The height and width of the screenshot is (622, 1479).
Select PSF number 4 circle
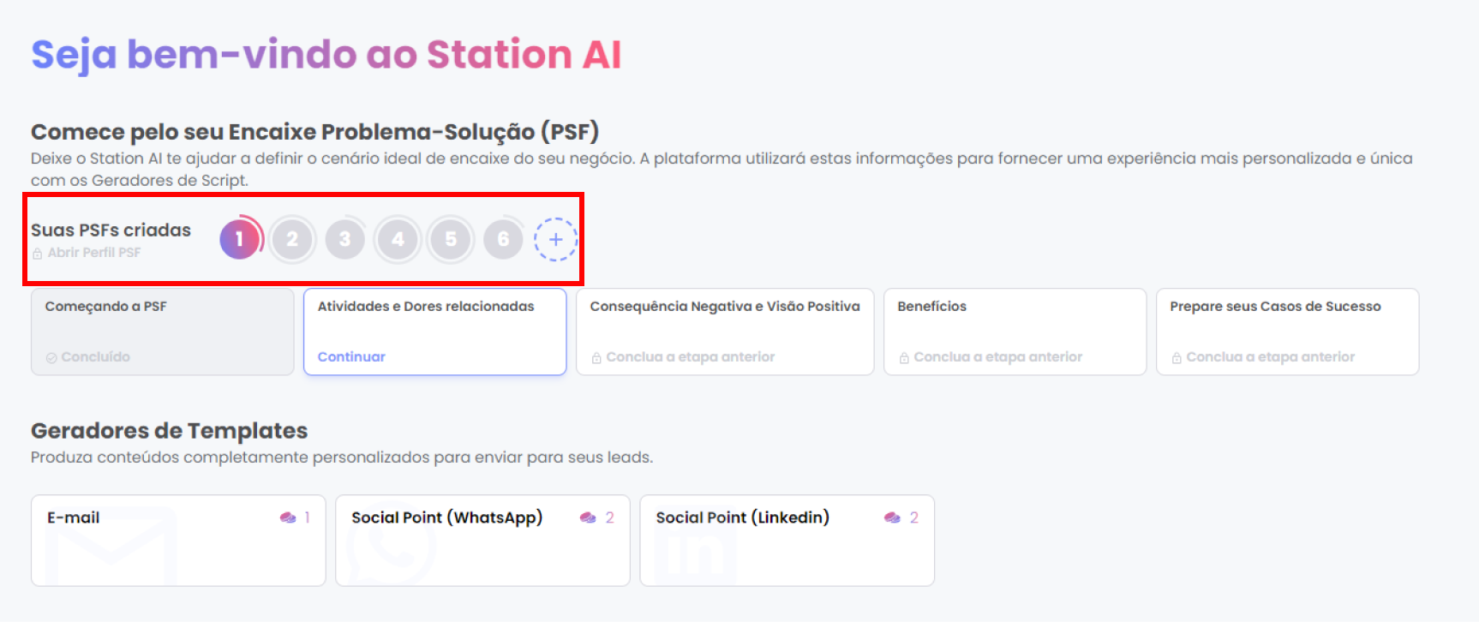[398, 239]
